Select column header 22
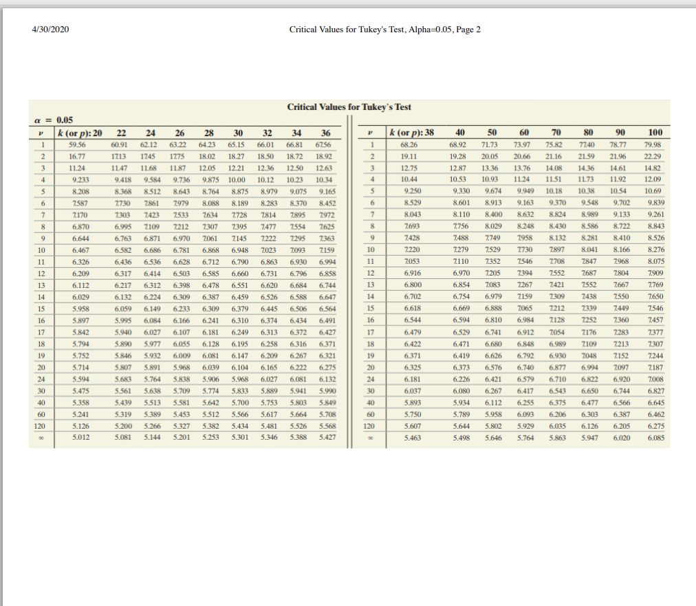This screenshot has width=696, height=606. click(121, 133)
